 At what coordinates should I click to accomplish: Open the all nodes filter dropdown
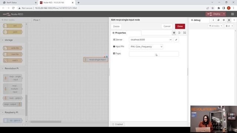tap(216, 26)
